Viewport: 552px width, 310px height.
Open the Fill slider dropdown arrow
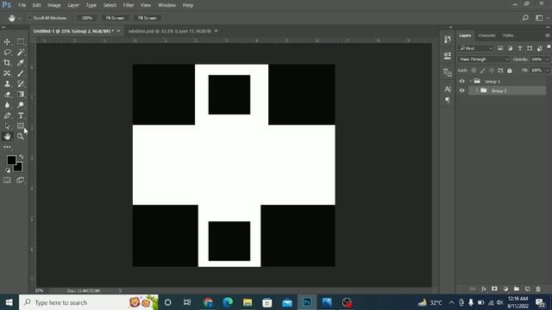(547, 71)
